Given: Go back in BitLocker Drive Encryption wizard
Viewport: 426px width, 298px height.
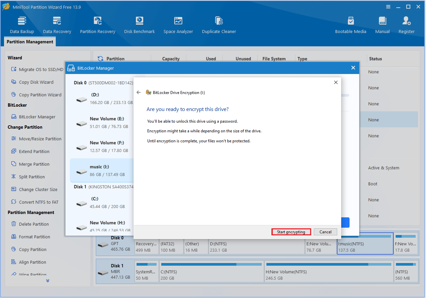Looking at the screenshot, I should tap(139, 92).
